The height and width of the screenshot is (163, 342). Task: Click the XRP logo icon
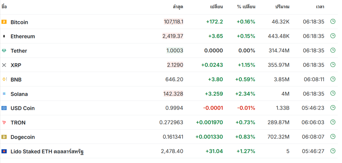tap(4, 65)
